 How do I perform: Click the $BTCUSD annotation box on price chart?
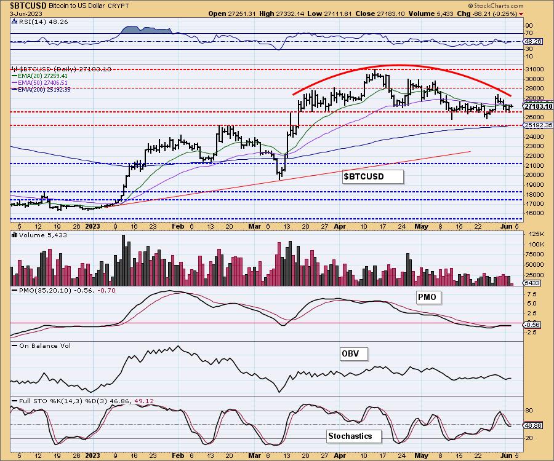(373, 176)
